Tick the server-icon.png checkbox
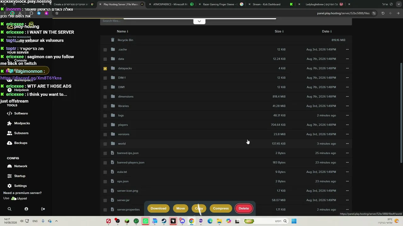Screen dimensions: 403x226 pyautogui.click(x=105, y=191)
